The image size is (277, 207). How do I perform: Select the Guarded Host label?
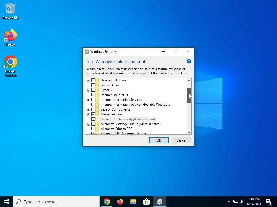(110, 85)
